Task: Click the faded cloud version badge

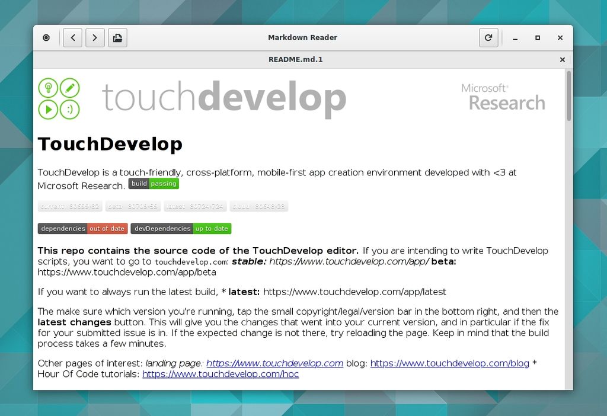Action: pos(259,206)
